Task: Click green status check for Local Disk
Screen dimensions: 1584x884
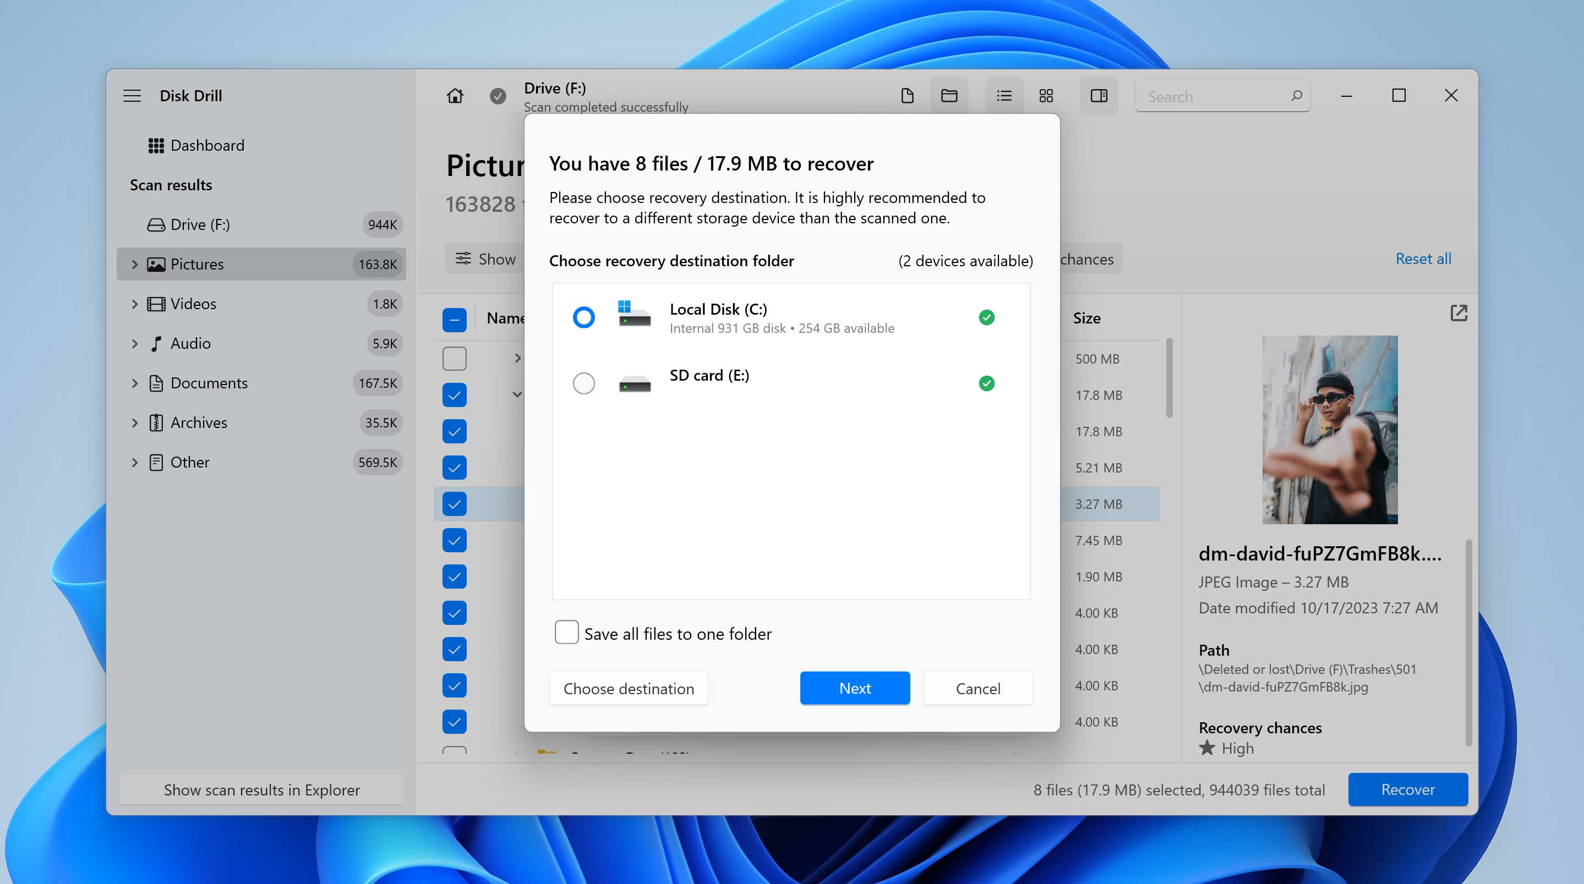Action: point(986,317)
